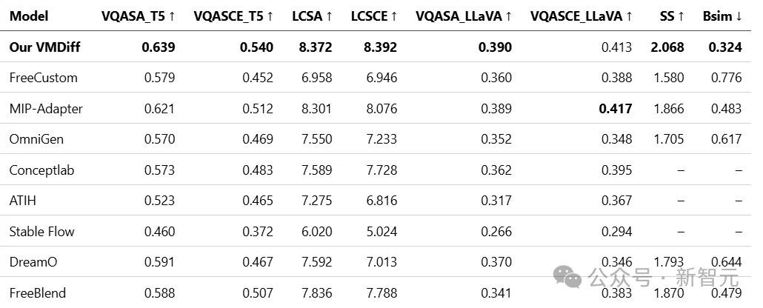Click the FreeCustom model name
Screen dimensions: 763x308
coord(43,78)
